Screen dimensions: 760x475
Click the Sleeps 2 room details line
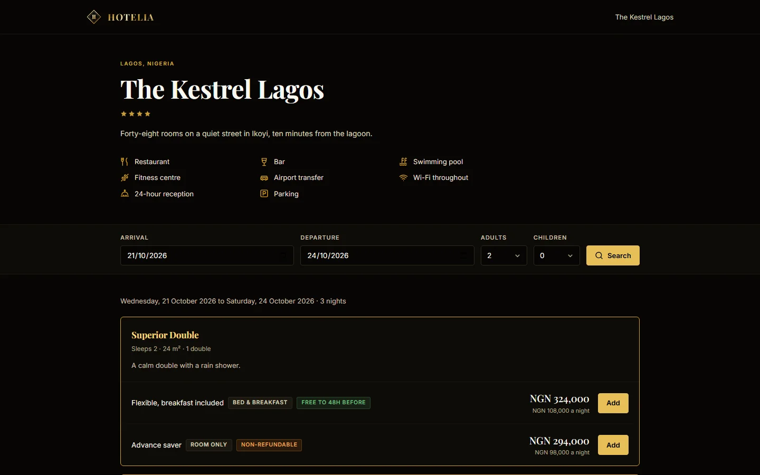171,349
